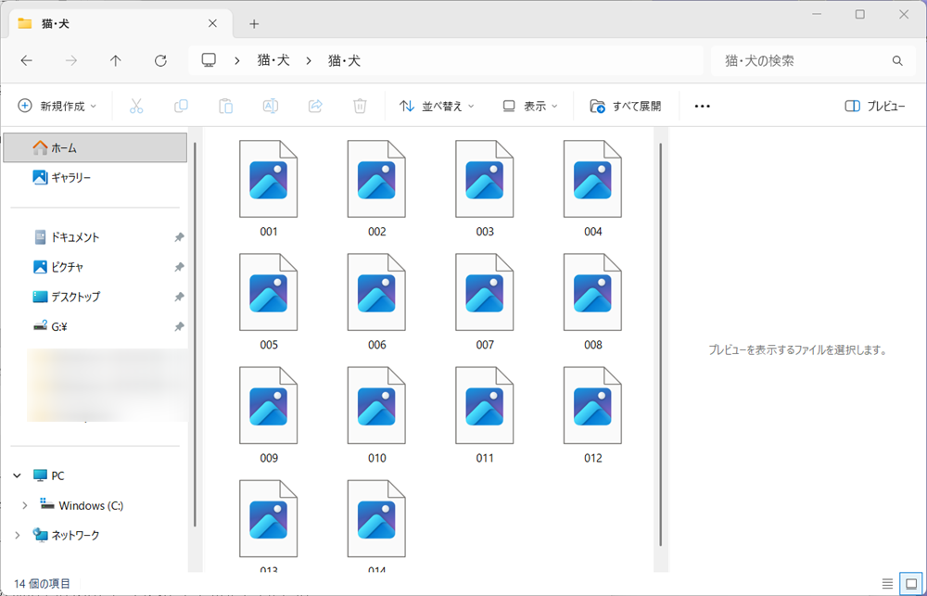927x596 pixels.
Task: Refresh the folder view
Action: pos(159,60)
